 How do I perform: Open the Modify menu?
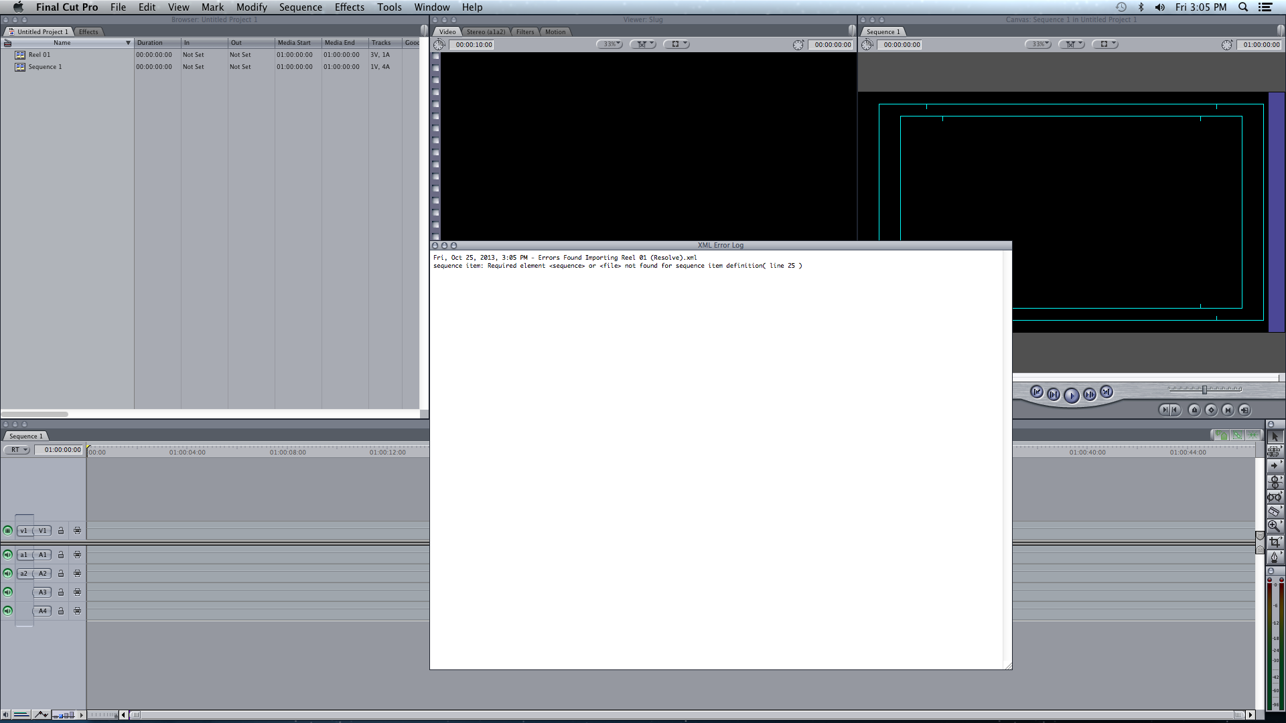pyautogui.click(x=251, y=7)
